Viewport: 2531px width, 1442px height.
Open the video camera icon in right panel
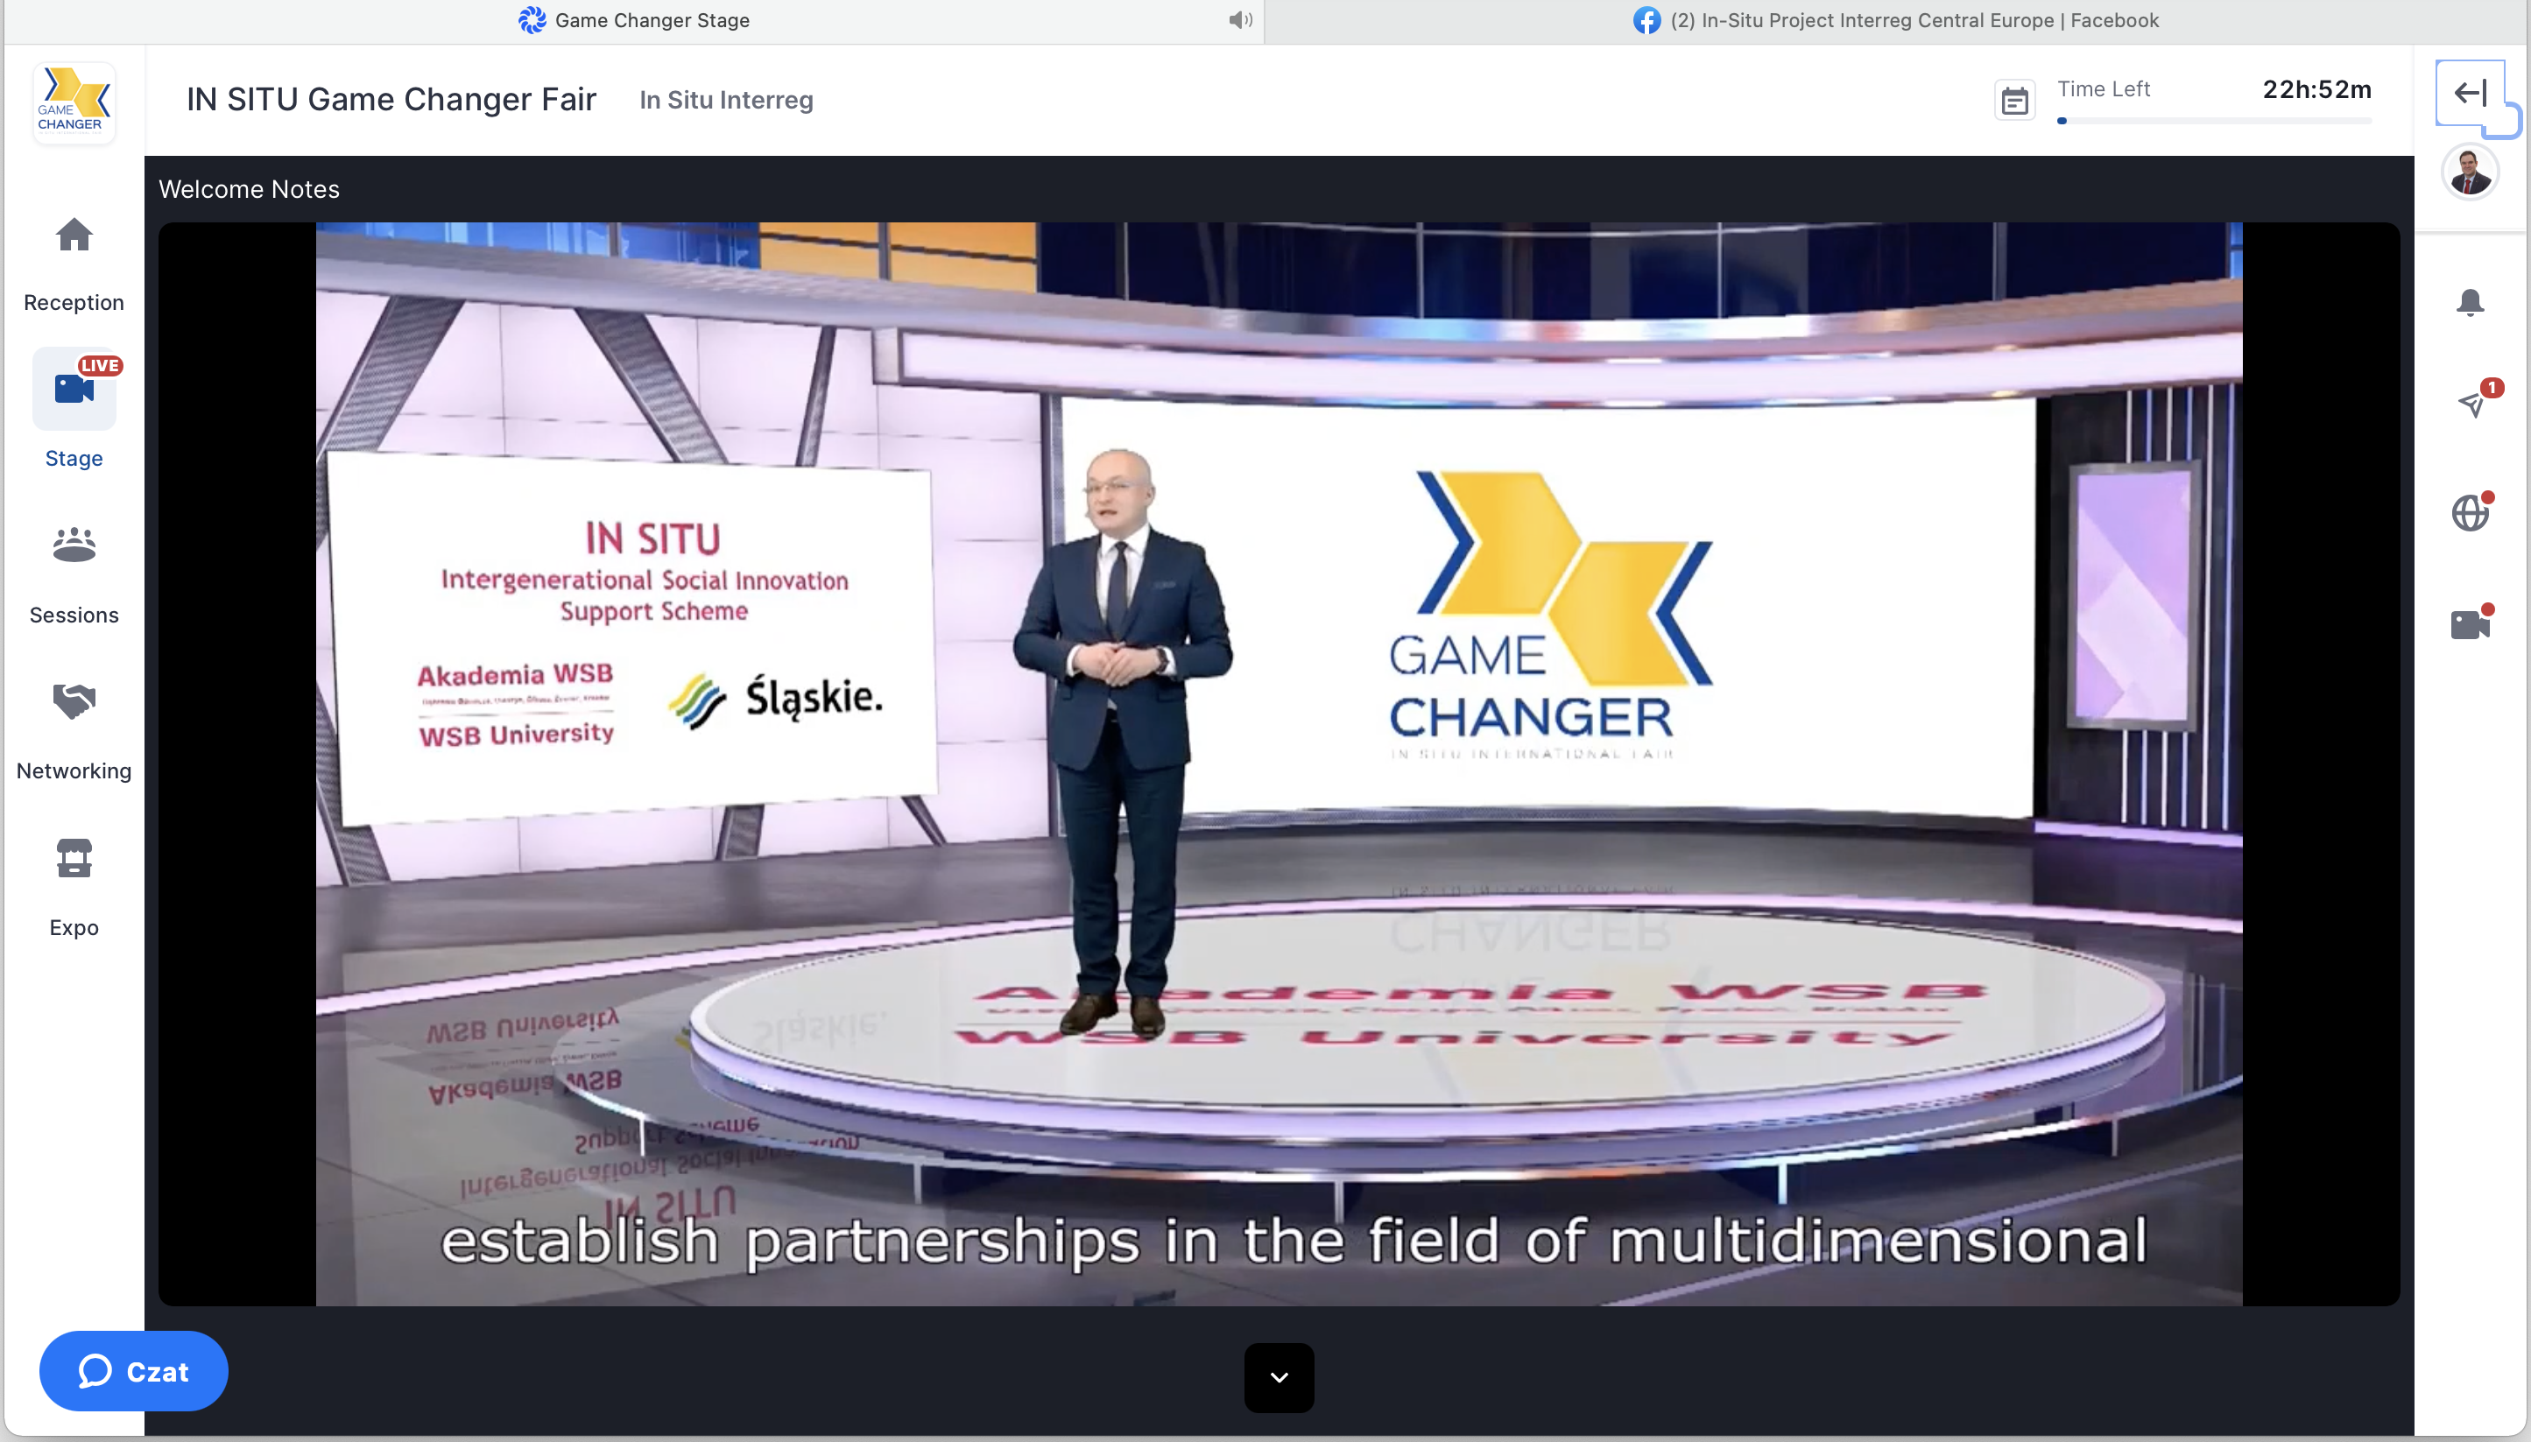tap(2471, 624)
